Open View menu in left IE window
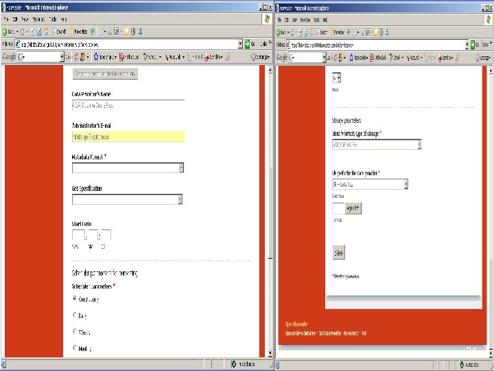This screenshot has height=371, width=494. tap(25, 19)
